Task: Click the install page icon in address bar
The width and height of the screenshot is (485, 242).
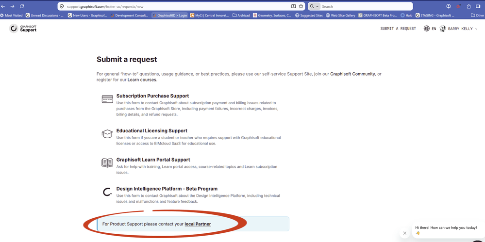Action: tap(294, 6)
